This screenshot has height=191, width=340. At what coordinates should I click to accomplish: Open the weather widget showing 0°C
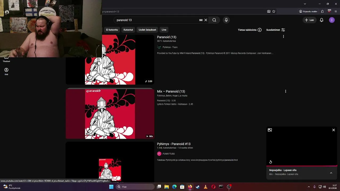tap(12, 187)
